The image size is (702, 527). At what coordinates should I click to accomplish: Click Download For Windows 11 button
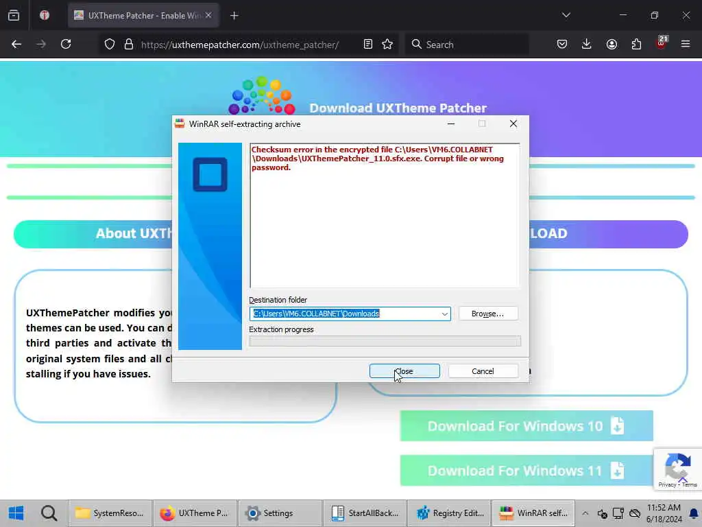(526, 471)
